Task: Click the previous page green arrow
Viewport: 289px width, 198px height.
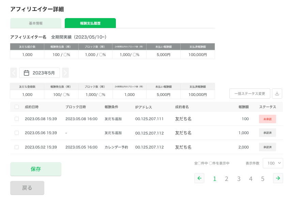Action: [199, 178]
